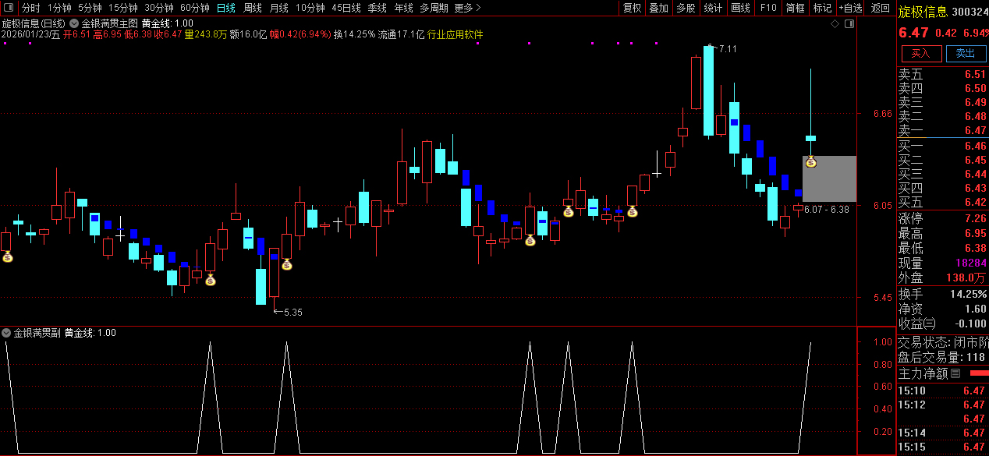Viewport: 989px width, 456px height.
Task: Select the 季线 quarterly tab
Action: (377, 8)
